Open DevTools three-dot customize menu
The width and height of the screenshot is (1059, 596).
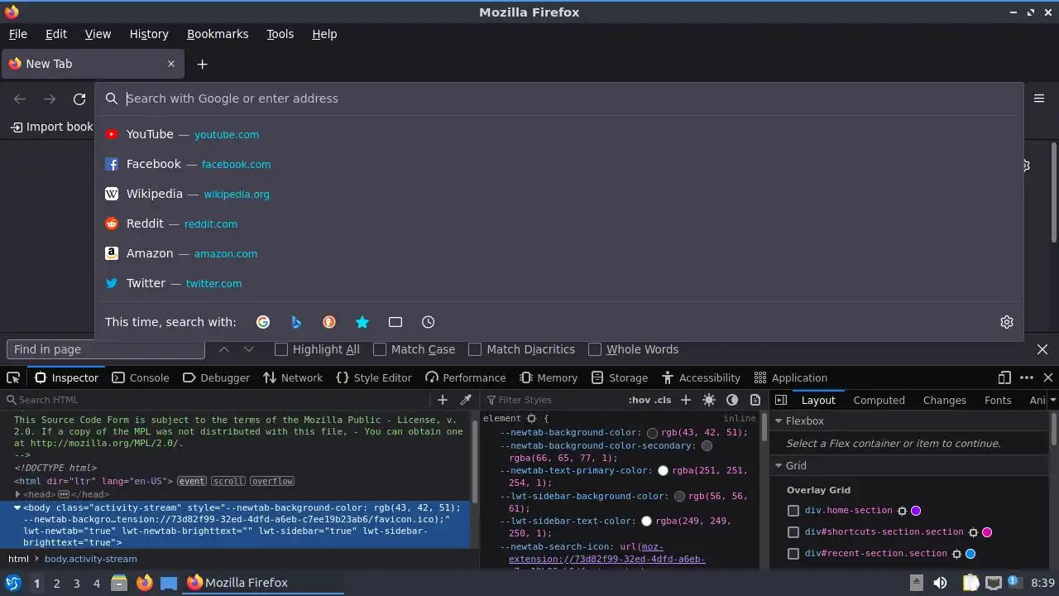(1027, 377)
